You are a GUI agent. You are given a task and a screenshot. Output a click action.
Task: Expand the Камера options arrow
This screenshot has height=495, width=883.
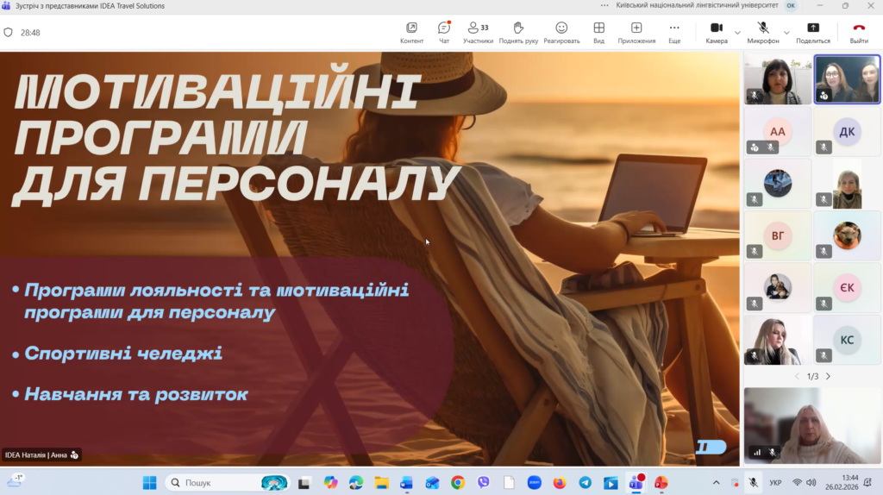click(x=737, y=33)
